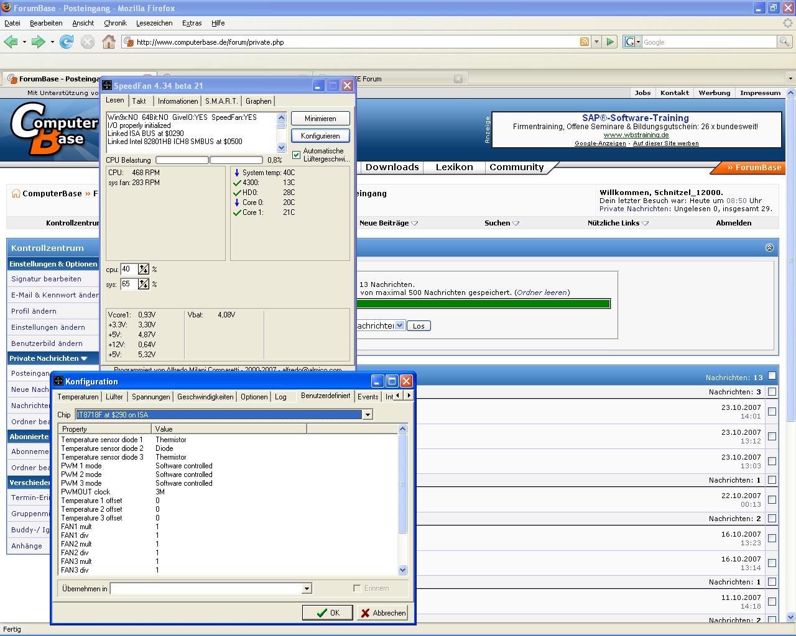Click the RSS feed icon in address bar

[585, 42]
